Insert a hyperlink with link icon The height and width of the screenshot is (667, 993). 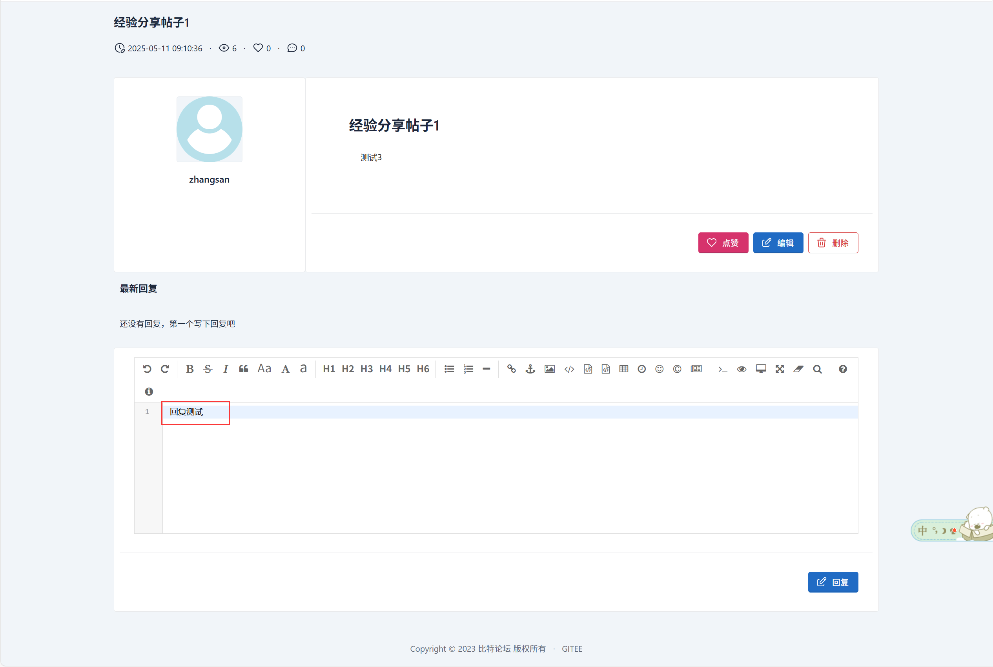[511, 369]
